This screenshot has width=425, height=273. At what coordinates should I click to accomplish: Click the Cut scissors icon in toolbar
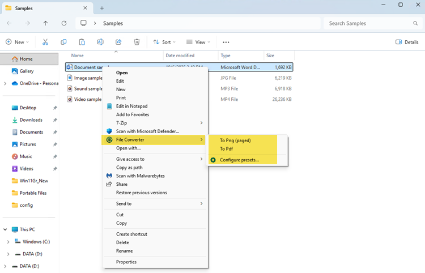[x=45, y=42]
